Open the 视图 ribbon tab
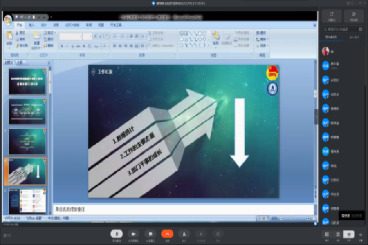 coord(101,25)
